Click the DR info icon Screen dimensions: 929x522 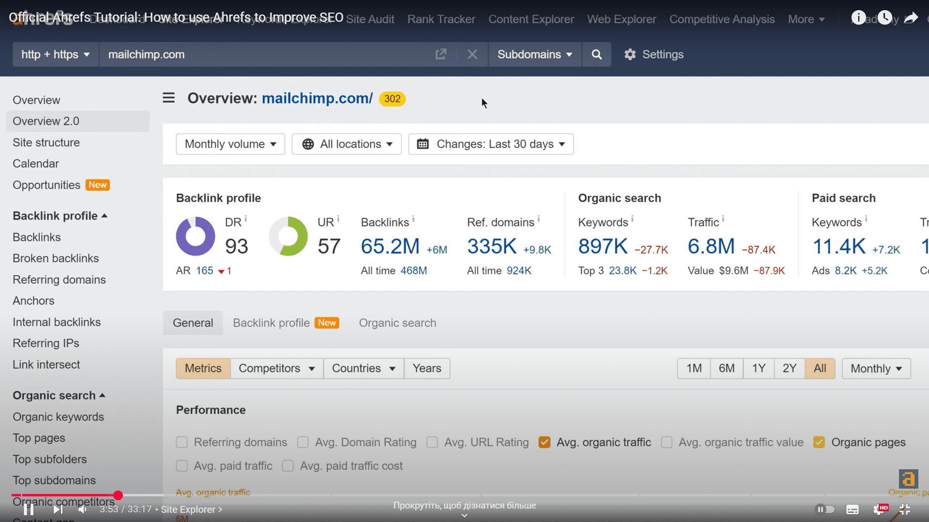[x=245, y=219]
